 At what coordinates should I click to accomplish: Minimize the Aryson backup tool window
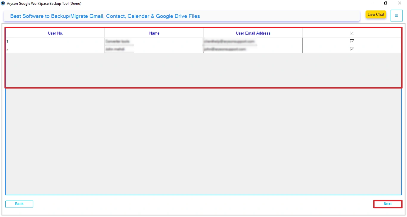372,3
